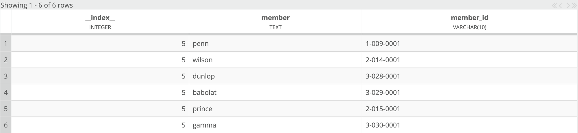The image size is (578, 133).
Task: Click the member_id VARCHAR(10) column header
Action: 469,22
